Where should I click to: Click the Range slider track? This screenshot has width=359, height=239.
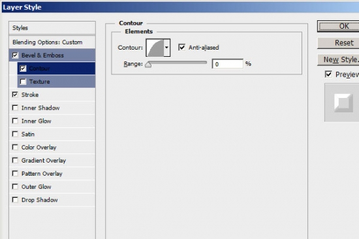(178, 63)
